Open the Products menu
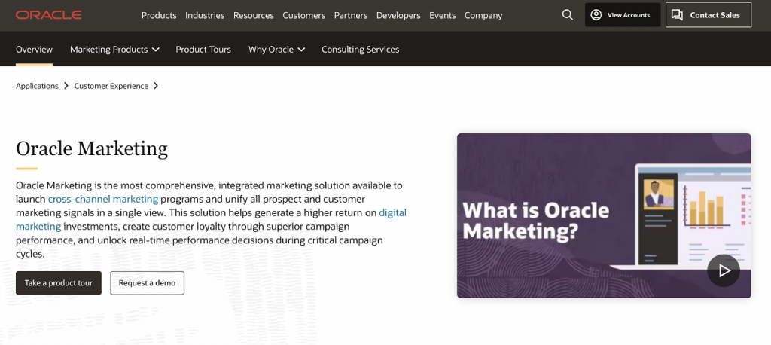This screenshot has height=345, width=771. point(159,15)
